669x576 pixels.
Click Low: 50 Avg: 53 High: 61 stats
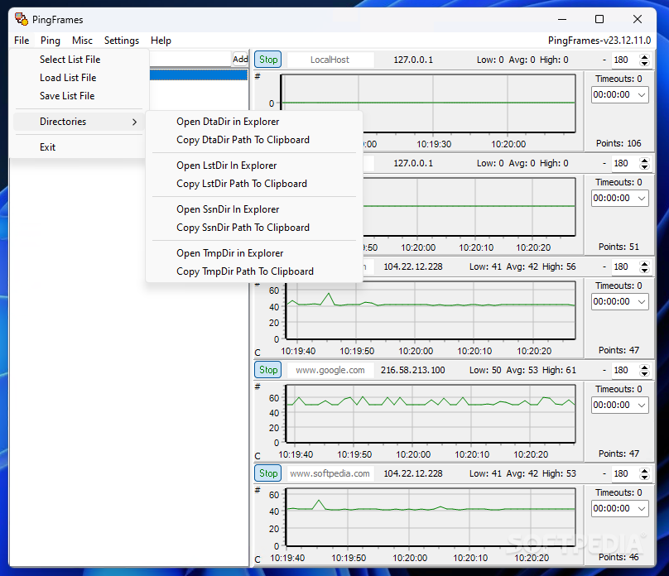pyautogui.click(x=522, y=370)
